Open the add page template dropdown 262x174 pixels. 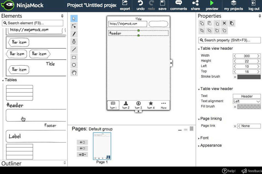[x=82, y=154]
